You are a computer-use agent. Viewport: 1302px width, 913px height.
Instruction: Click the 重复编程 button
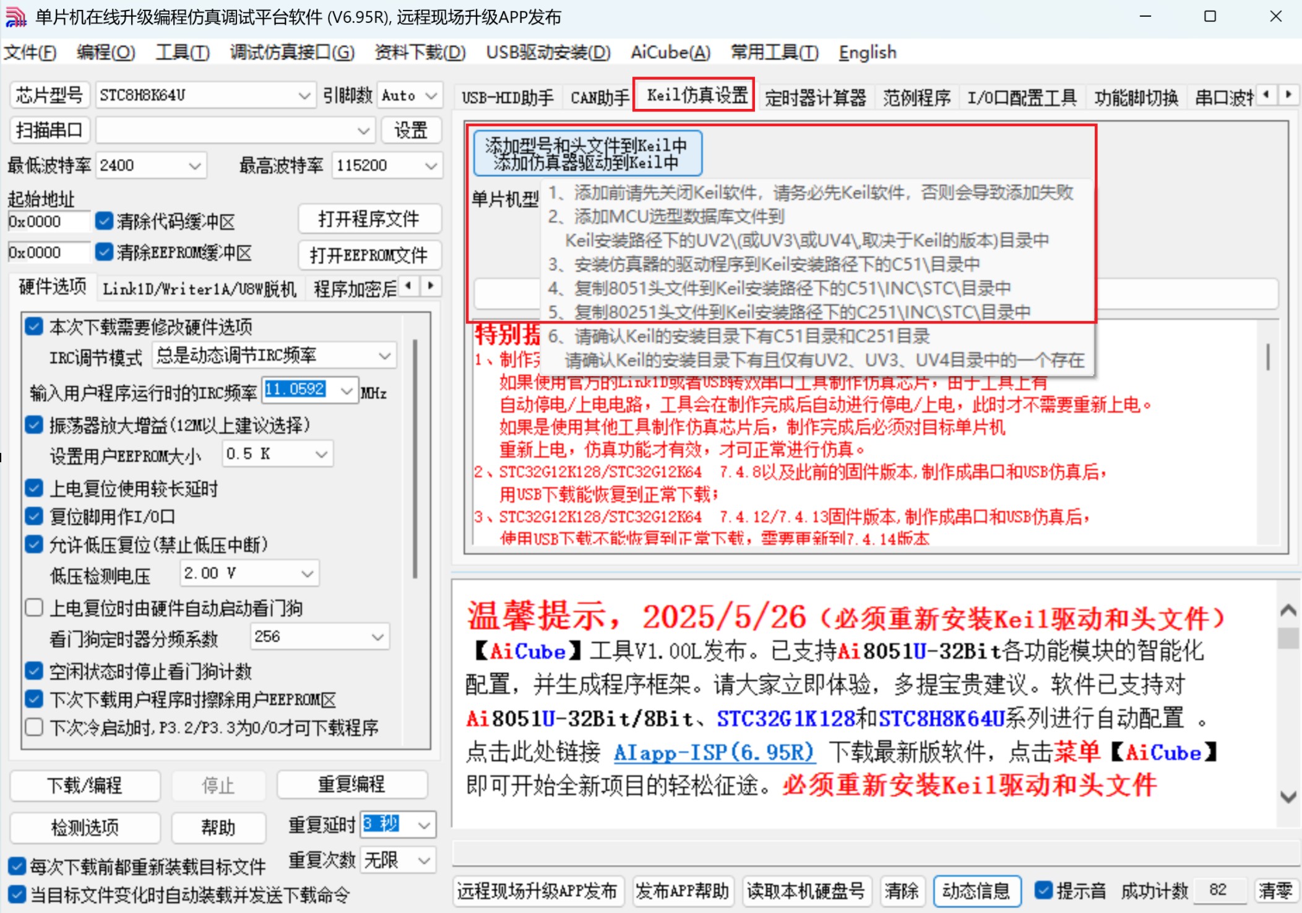pos(351,784)
